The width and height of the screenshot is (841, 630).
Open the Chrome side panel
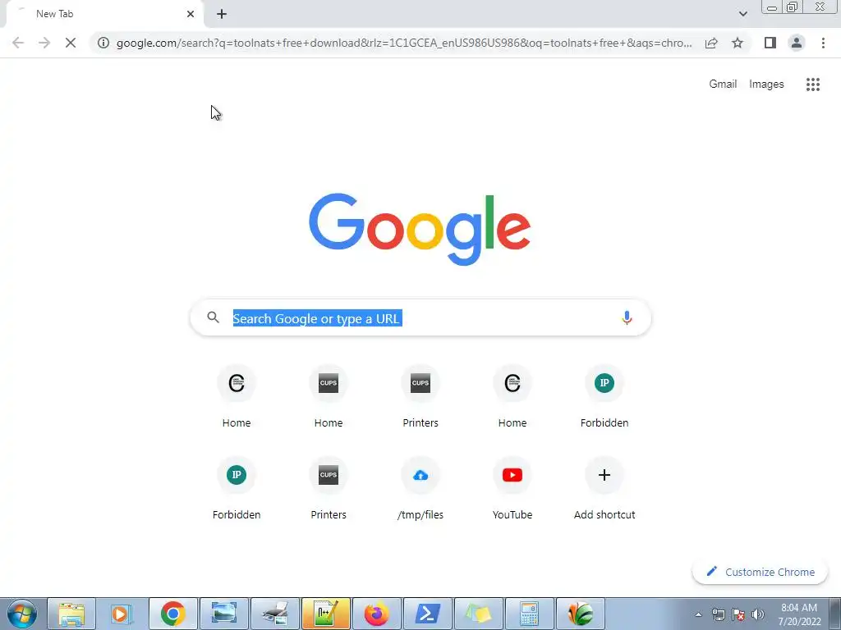tap(770, 43)
